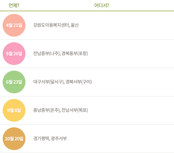
Task: Select the pink 5월 26일 date circle
Action: [14, 53]
